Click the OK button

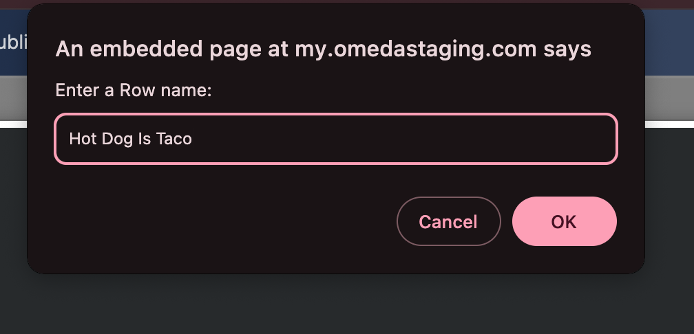[564, 221]
